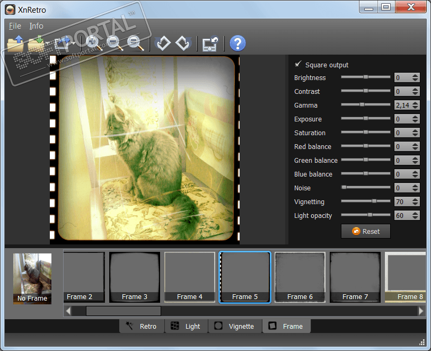
Task: Adjust the Contrast slider
Action: click(x=366, y=91)
